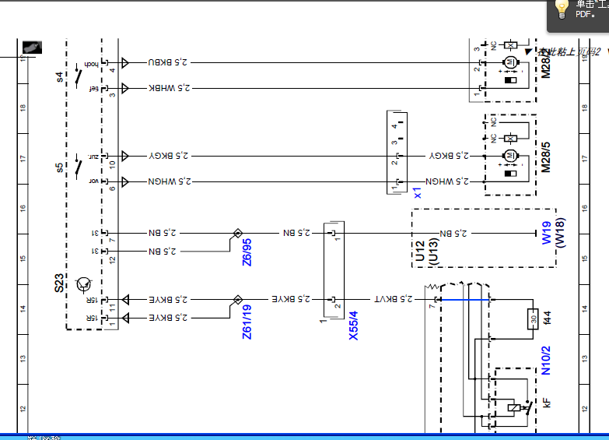The height and width of the screenshot is (440, 609).
Task: Select the highlighted blue wire segment
Action: coord(465,300)
